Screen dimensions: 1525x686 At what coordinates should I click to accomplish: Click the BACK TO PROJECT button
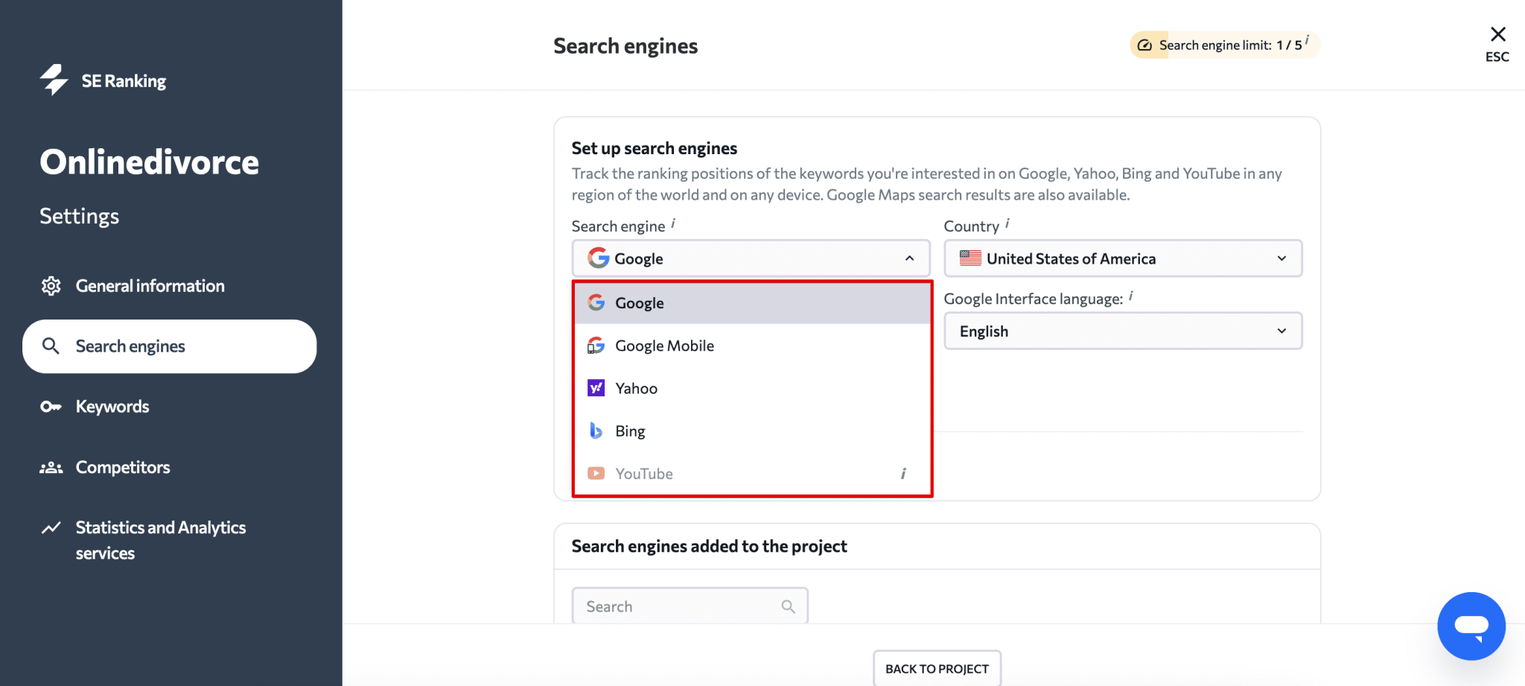(x=936, y=668)
